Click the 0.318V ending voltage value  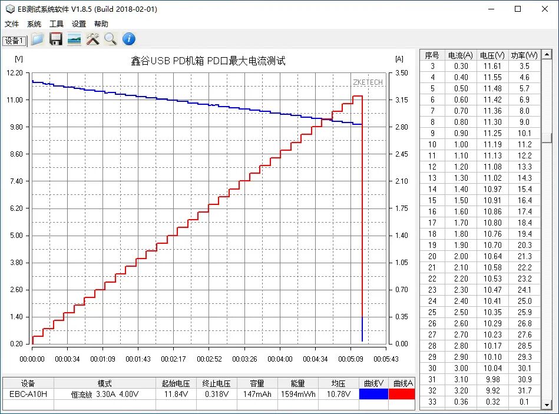216,394
